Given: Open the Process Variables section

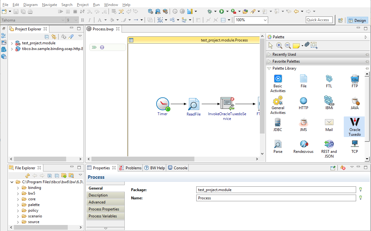Looking at the screenshot, I should tap(103, 216).
